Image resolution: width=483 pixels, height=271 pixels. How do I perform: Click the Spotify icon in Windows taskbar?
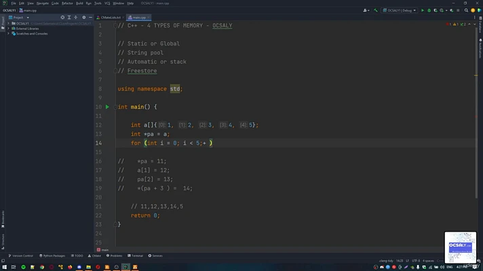[23, 266]
